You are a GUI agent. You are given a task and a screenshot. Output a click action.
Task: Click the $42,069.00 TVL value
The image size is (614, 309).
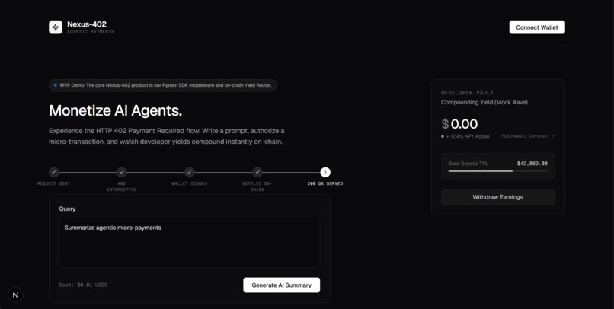point(532,164)
